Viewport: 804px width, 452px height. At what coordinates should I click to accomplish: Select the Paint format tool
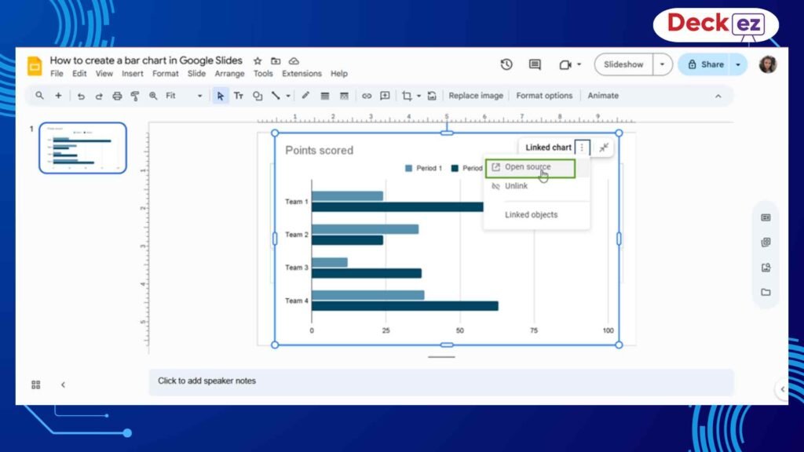pyautogui.click(x=136, y=96)
